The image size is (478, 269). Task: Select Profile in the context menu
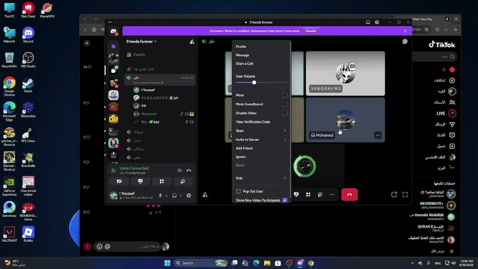point(261,47)
